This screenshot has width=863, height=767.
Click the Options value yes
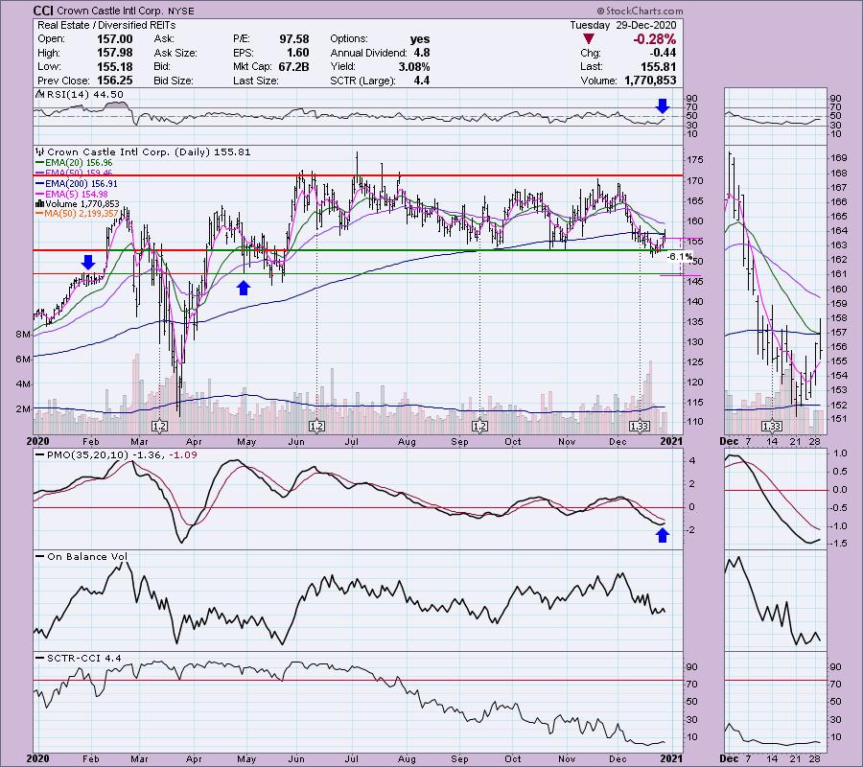tap(419, 39)
